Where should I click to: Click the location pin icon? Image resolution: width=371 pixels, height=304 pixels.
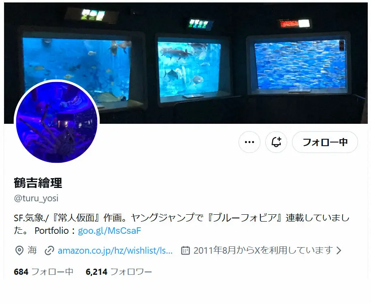(19, 250)
